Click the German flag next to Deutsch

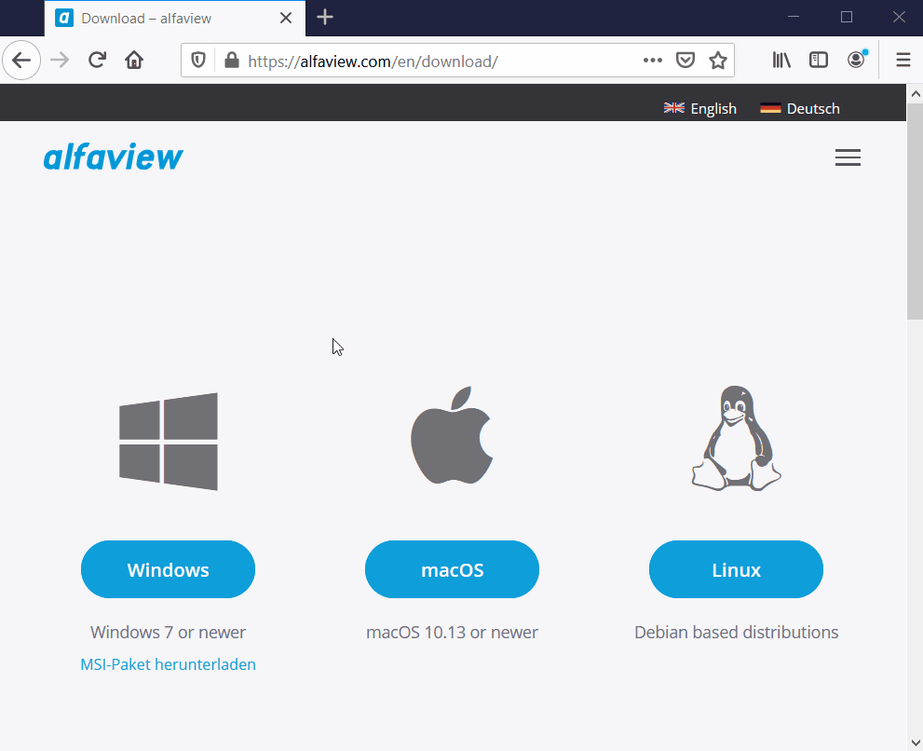click(770, 107)
